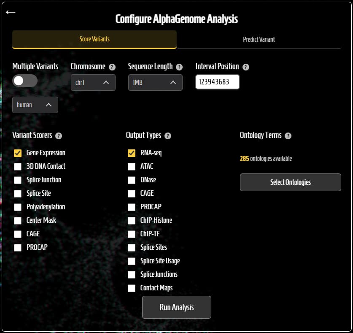This screenshot has width=353, height=333.
Task: Click the Interval Position input field
Action: (218, 82)
